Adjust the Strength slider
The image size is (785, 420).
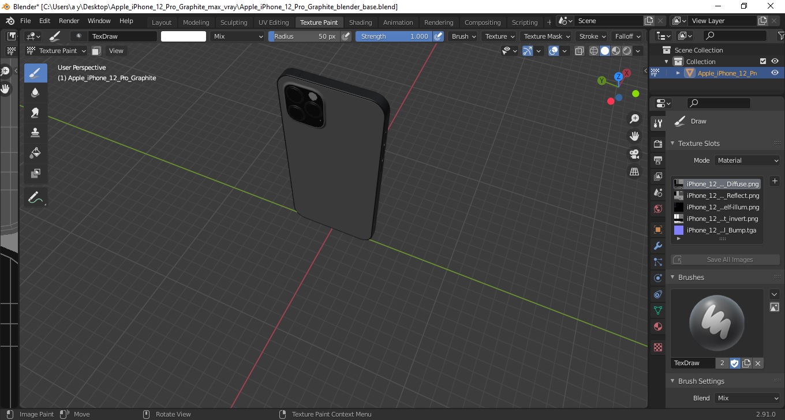coord(394,36)
